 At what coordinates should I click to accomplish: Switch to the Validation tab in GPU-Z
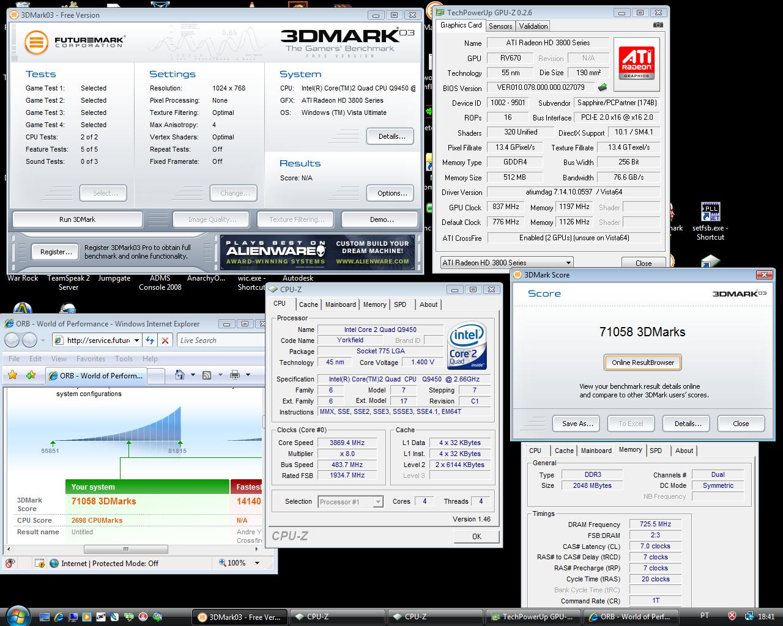pyautogui.click(x=533, y=26)
